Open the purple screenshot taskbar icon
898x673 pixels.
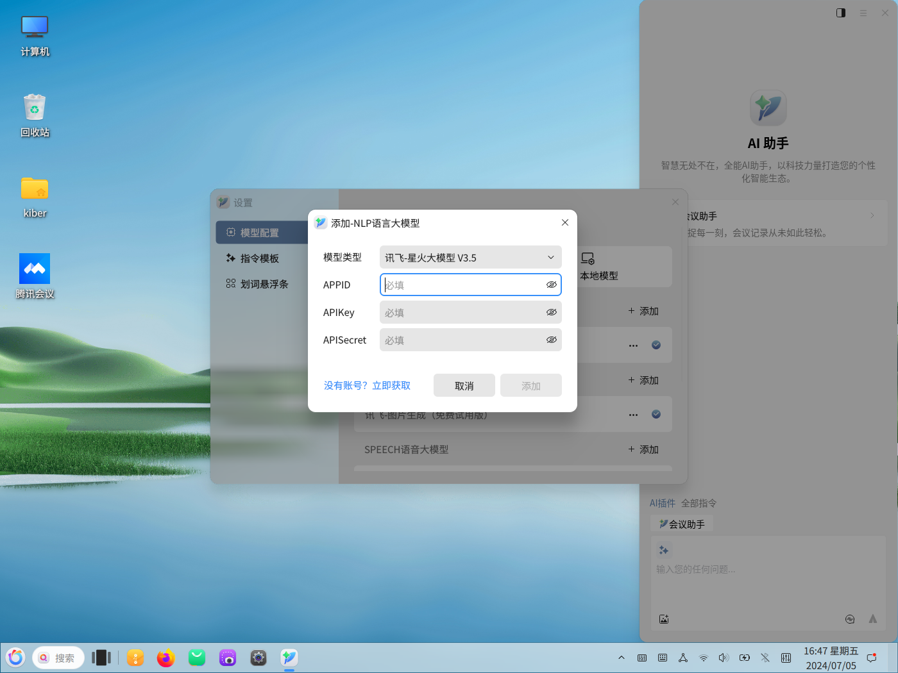tap(228, 658)
